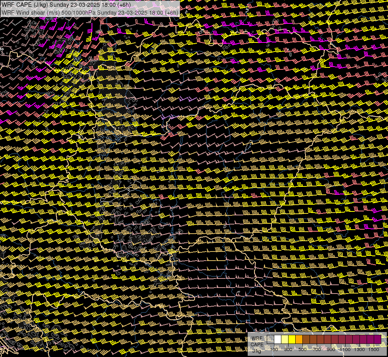Screen dimensions: 388x357
Task: Select the light yellow legend swatch
Action: (x=285, y=340)
